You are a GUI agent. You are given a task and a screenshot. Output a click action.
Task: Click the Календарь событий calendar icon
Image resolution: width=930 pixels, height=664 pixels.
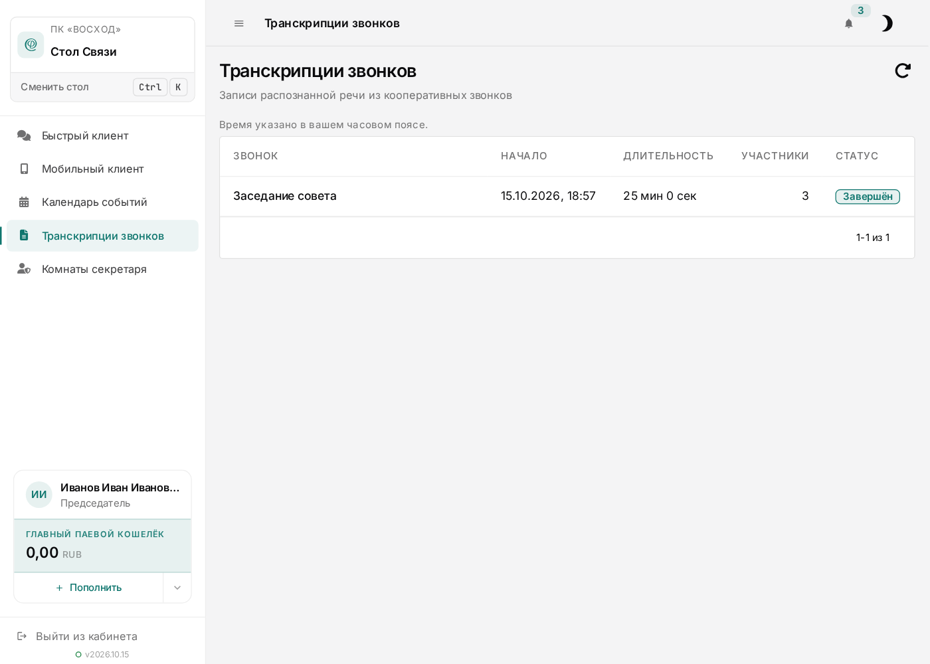click(x=24, y=202)
